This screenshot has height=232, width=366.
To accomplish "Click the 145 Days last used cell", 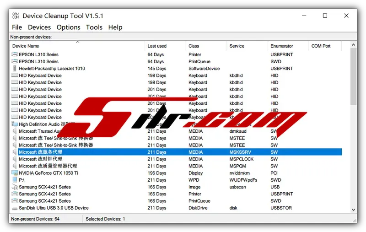I will click(156, 68).
